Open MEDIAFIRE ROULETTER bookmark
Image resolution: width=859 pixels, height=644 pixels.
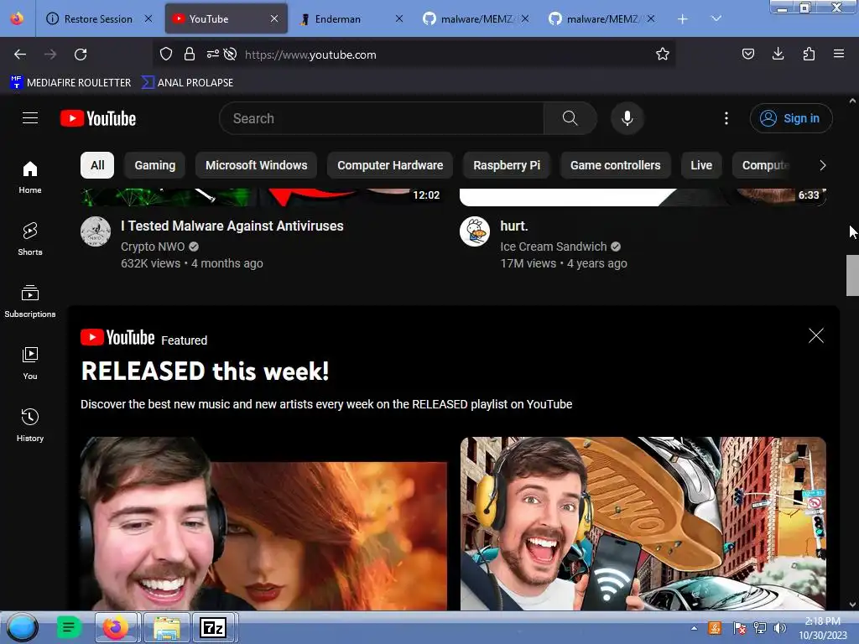[70, 83]
